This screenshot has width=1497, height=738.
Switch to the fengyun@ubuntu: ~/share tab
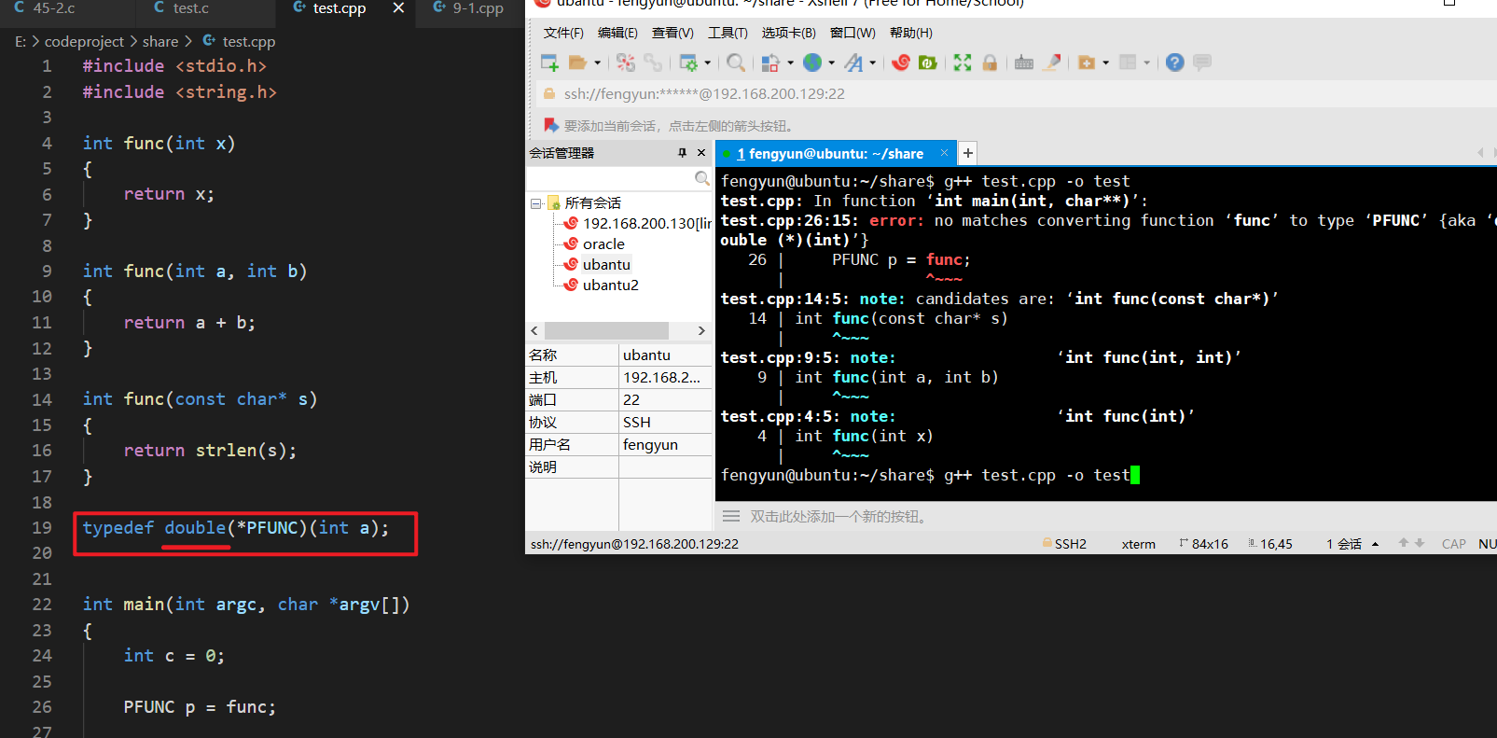[x=829, y=153]
